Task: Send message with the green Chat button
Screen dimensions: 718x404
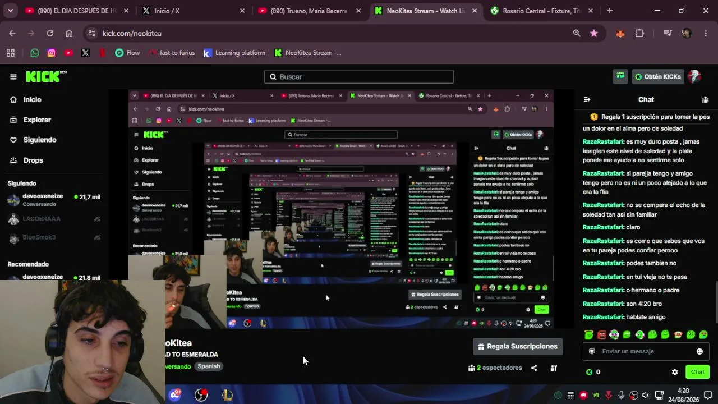Action: pos(697,372)
